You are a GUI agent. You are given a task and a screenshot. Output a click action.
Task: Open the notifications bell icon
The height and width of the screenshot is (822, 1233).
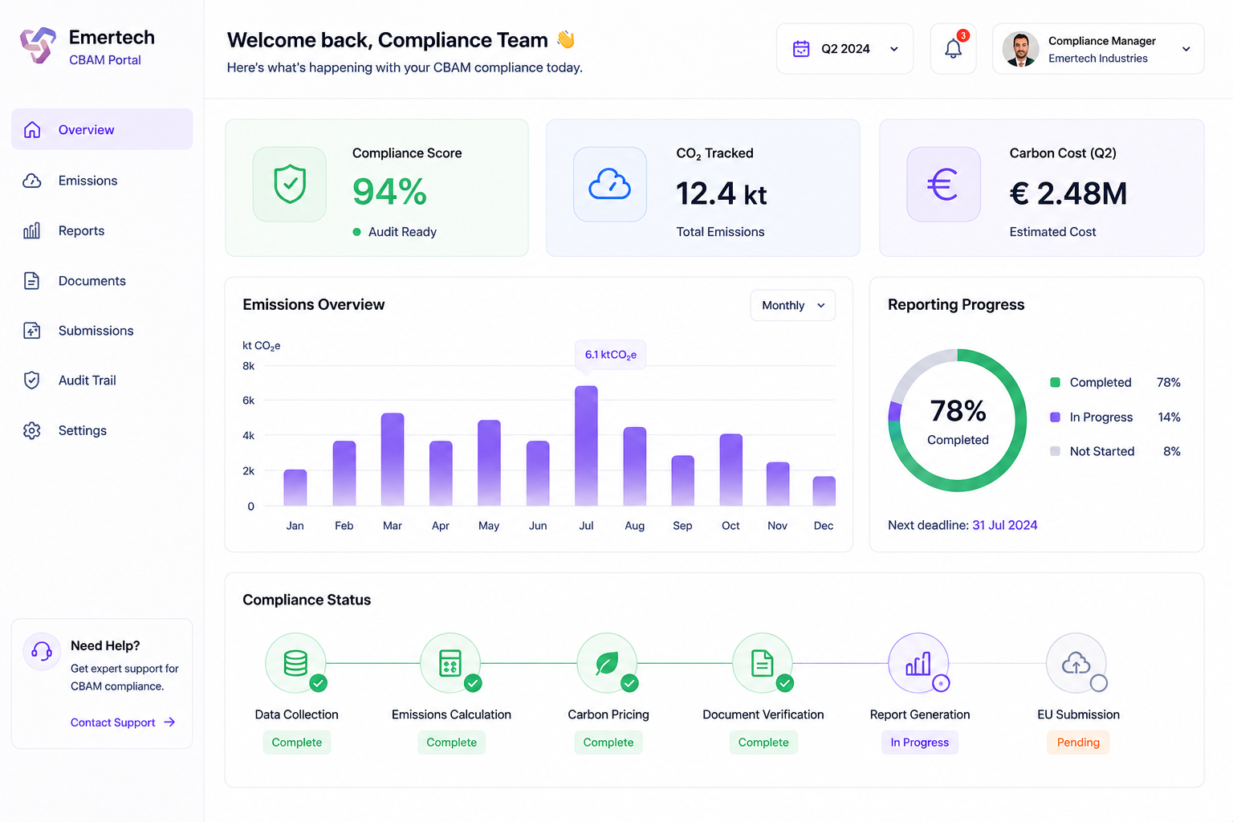[x=953, y=49]
